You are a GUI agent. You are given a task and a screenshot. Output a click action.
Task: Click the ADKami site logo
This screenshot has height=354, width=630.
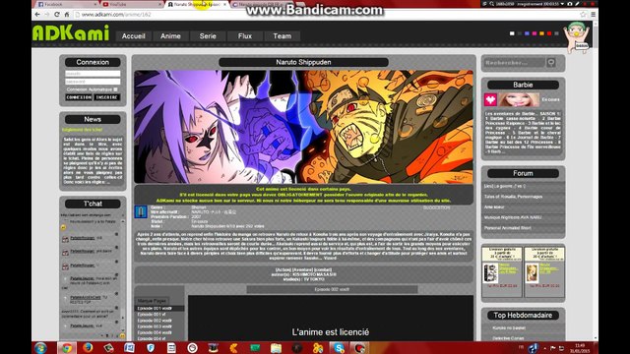click(x=71, y=33)
